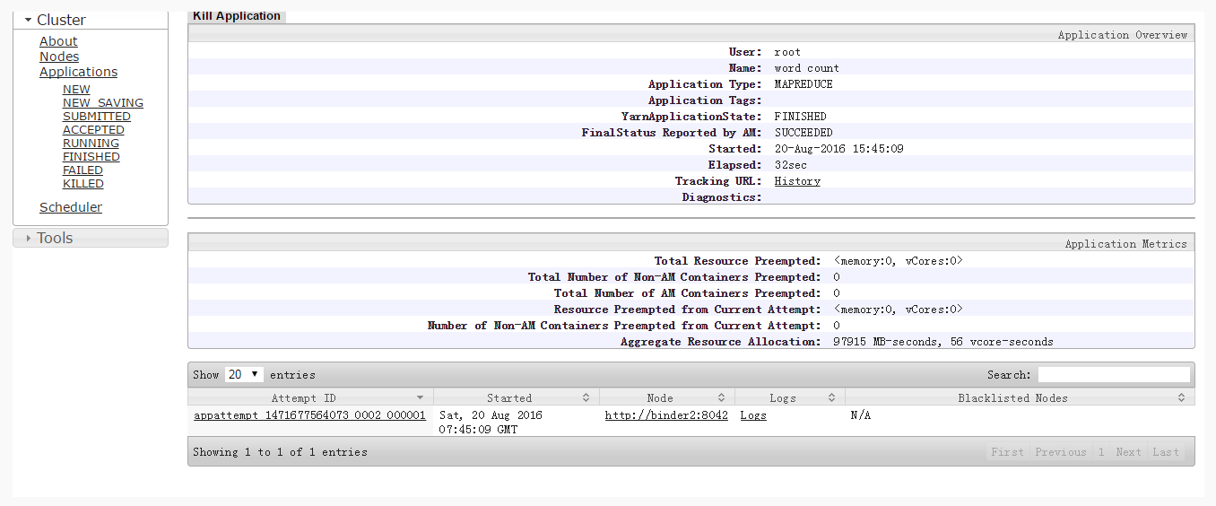Sort by Node column

point(666,397)
